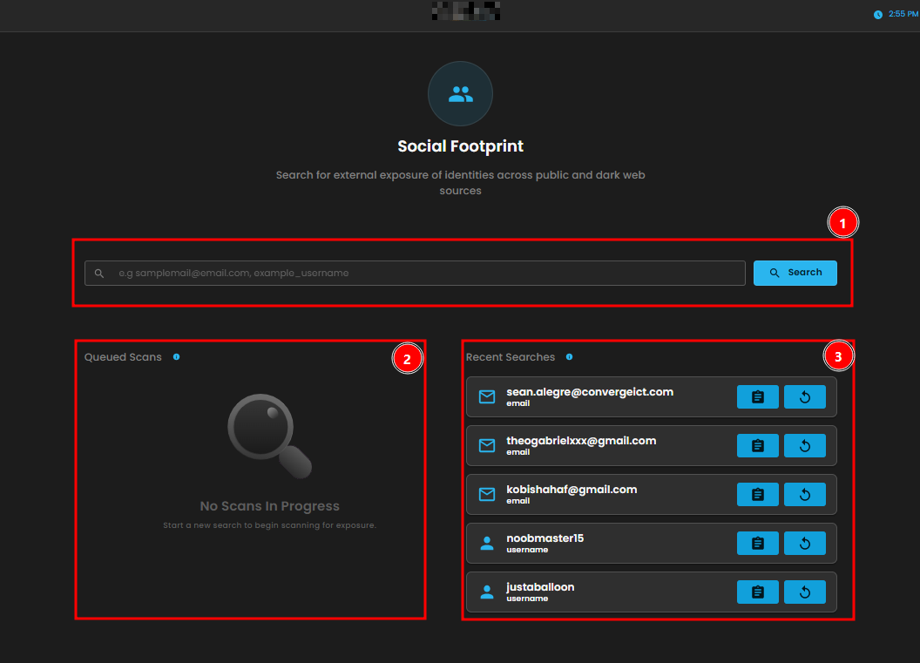Repeat the kobishahaf@gmail.com search
Image resolution: width=920 pixels, height=663 pixels.
click(x=804, y=495)
